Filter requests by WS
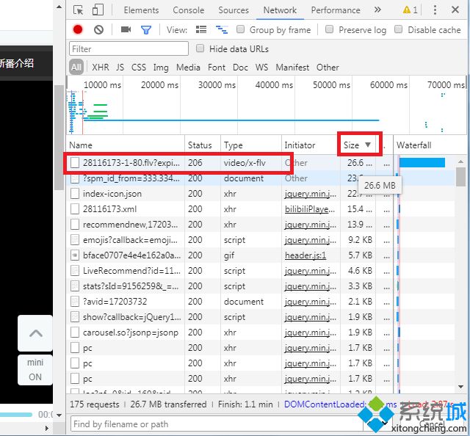This screenshot has width=470, height=436. tap(261, 67)
